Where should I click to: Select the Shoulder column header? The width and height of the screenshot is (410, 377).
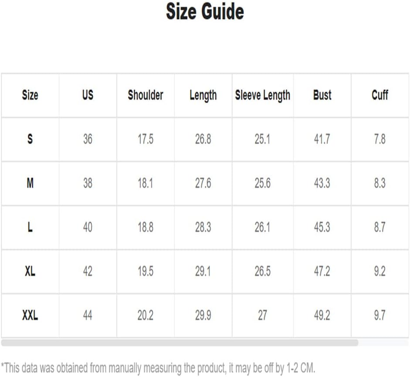click(146, 95)
